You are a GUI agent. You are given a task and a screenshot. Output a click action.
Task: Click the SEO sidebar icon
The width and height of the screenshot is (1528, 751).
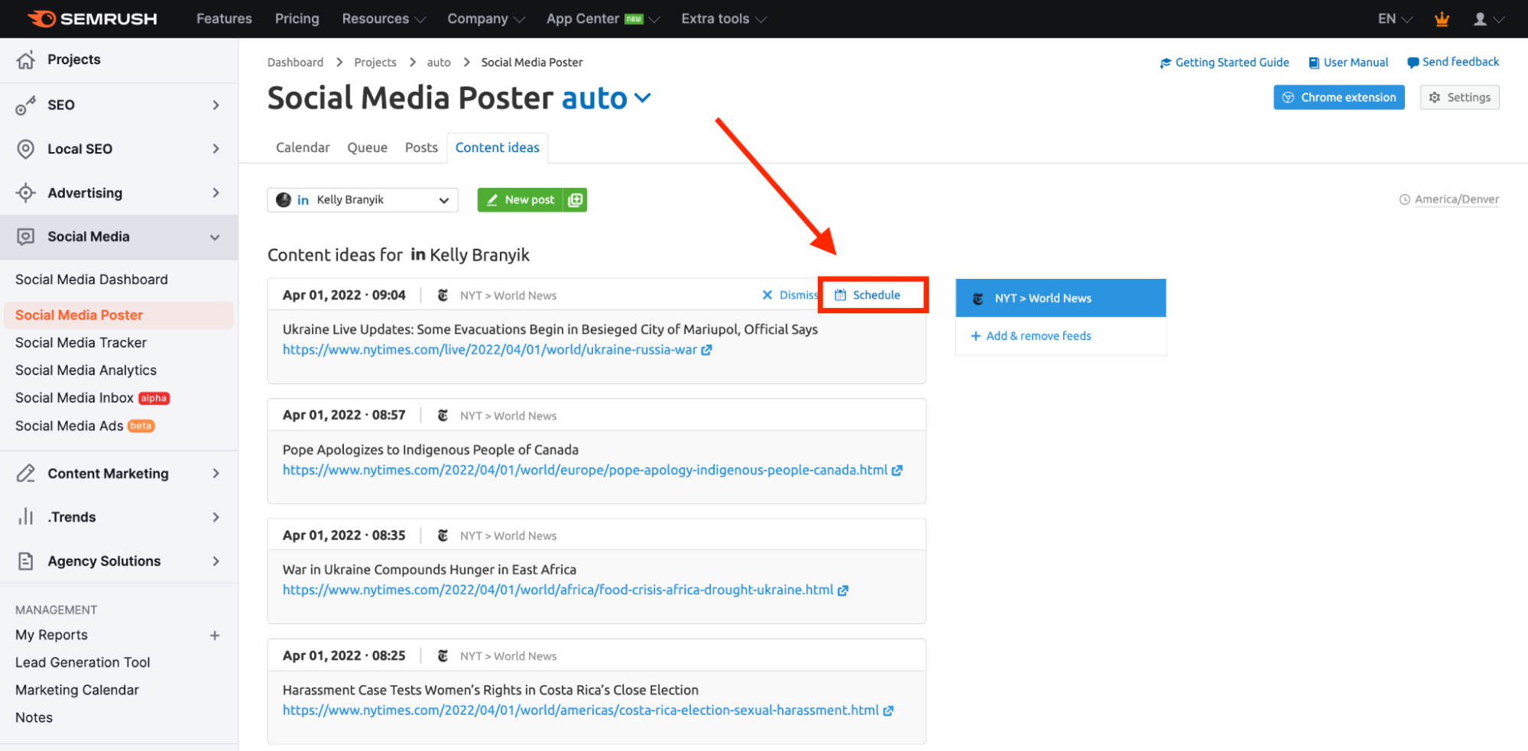26,105
